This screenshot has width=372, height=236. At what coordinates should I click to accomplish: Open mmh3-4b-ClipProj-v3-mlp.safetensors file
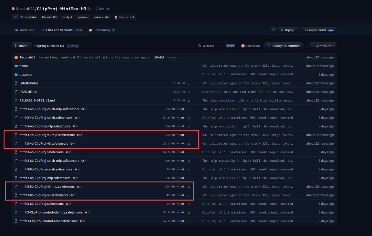(x=47, y=135)
